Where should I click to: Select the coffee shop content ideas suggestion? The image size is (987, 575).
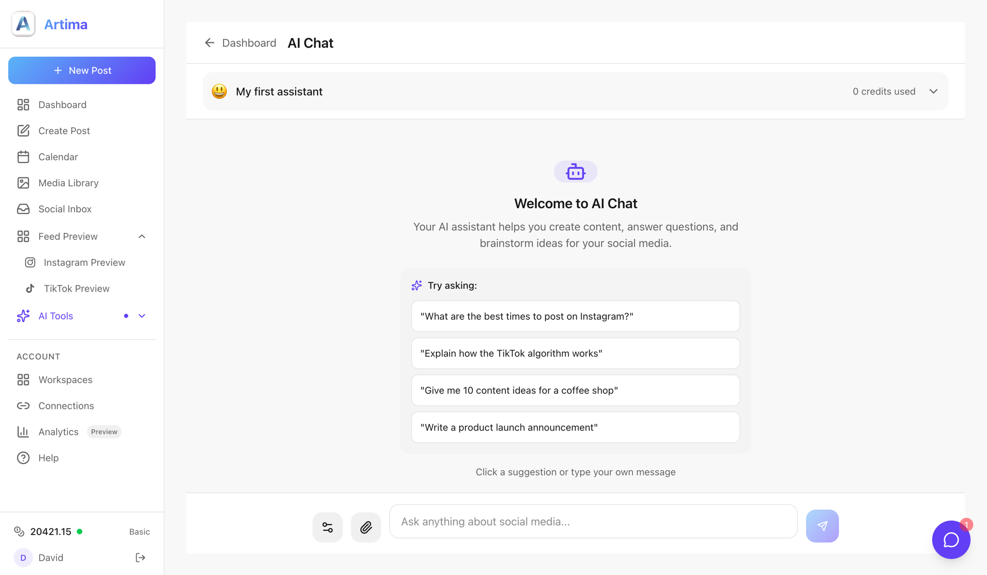(x=575, y=390)
